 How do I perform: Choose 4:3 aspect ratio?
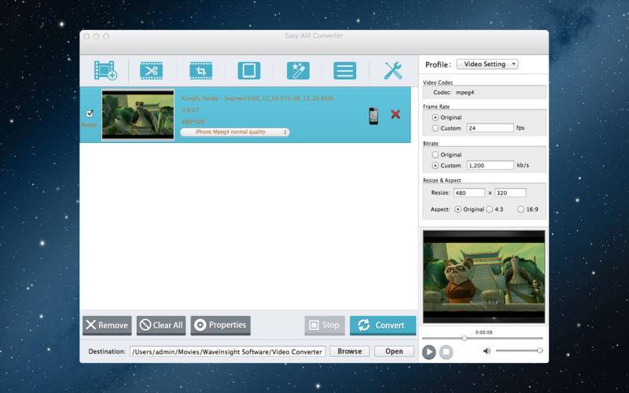489,209
